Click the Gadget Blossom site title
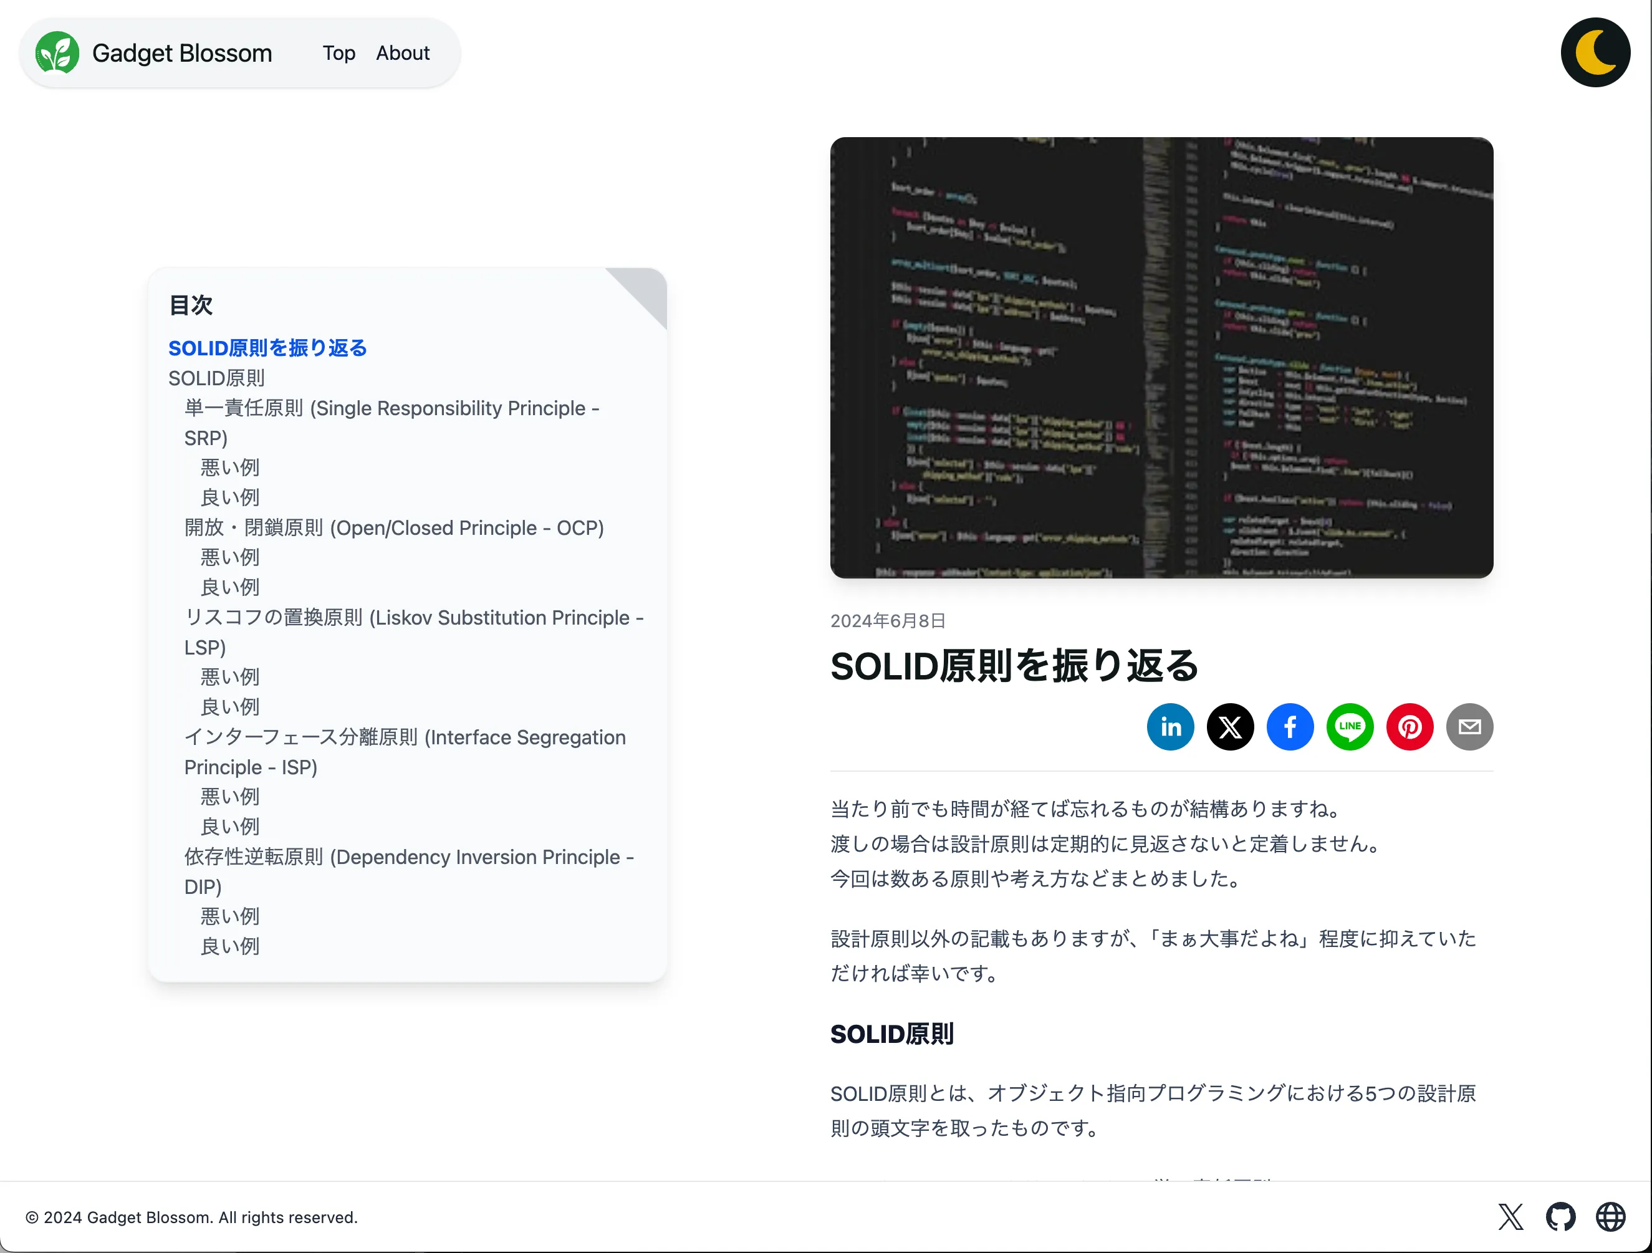Image resolution: width=1652 pixels, height=1253 pixels. point(181,53)
